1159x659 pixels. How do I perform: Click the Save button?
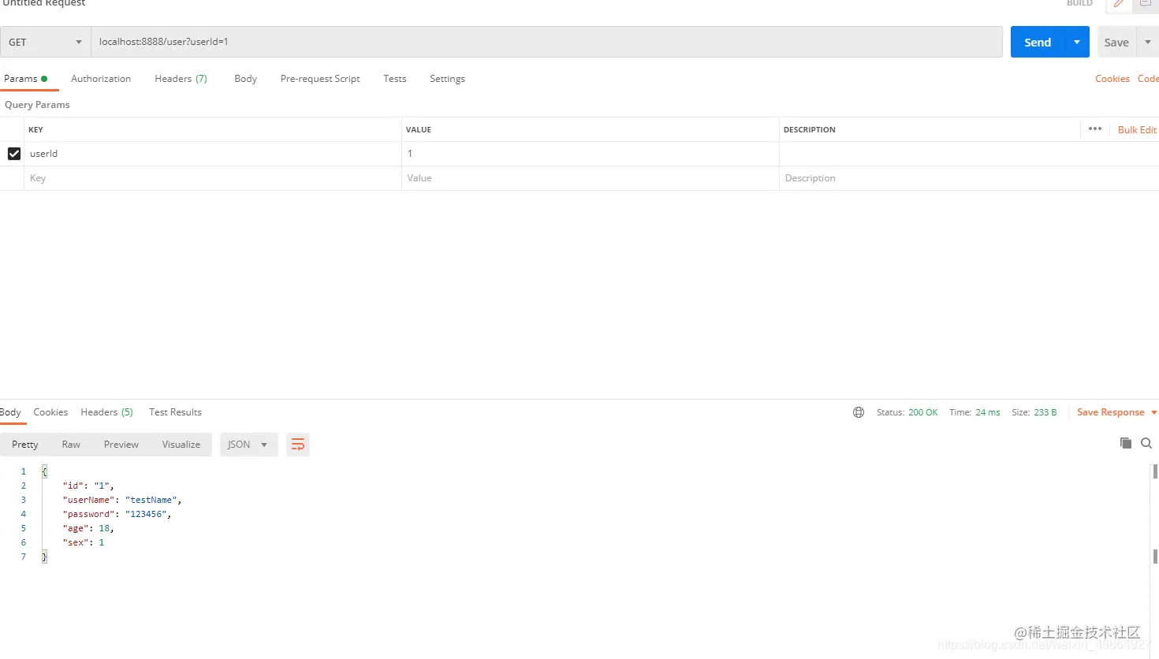pos(1116,42)
